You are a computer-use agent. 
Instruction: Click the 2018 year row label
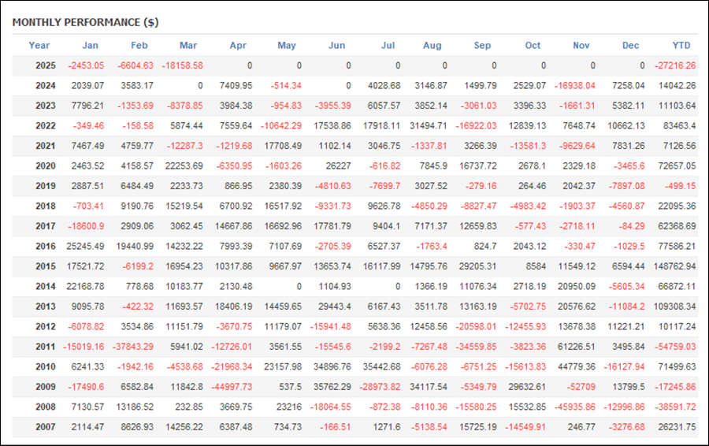(x=46, y=206)
